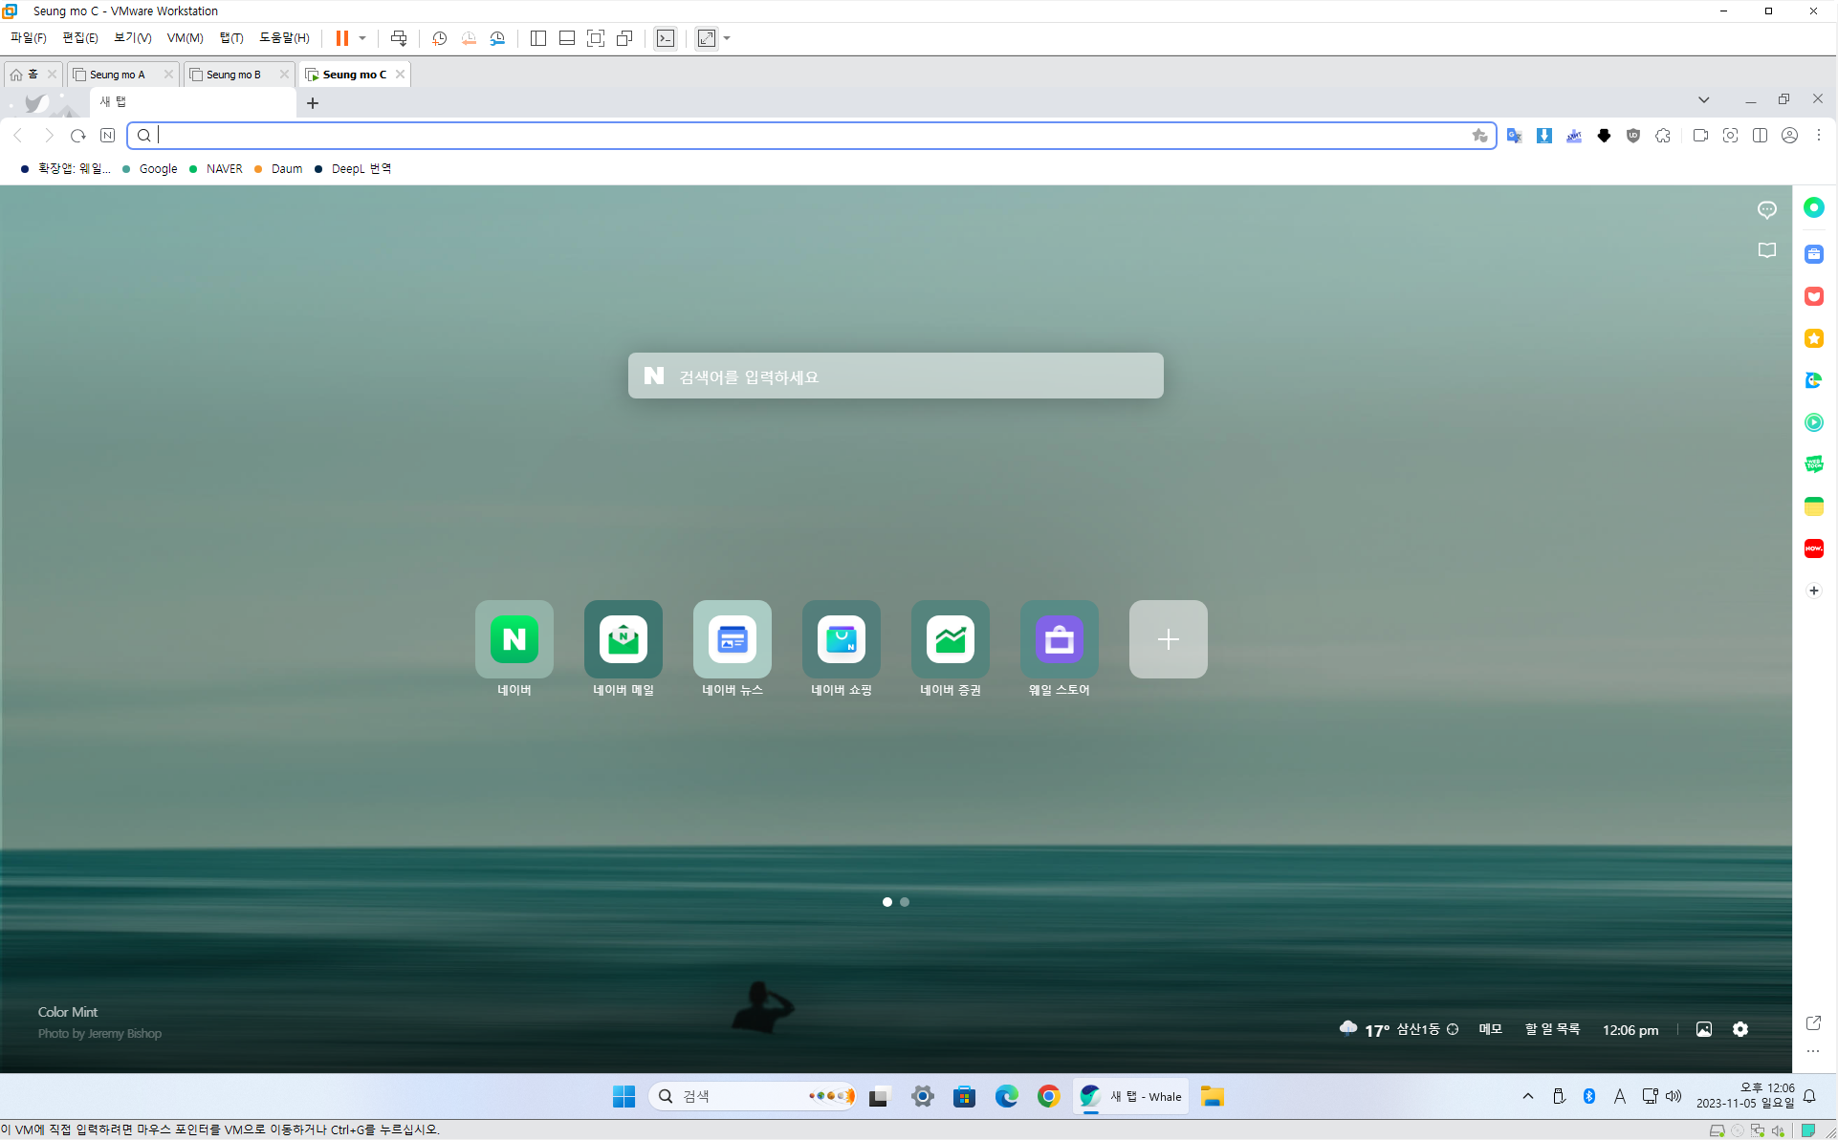Viewport: 1838px width, 1140px height.
Task: Open the 네이버 메일 shortcut tile
Action: point(623,639)
